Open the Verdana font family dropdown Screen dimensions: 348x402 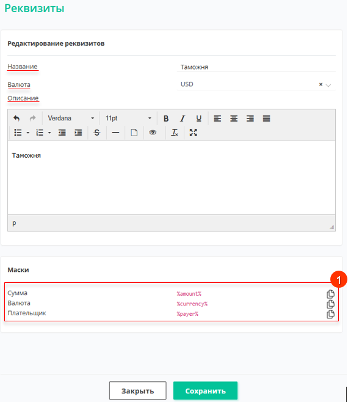click(x=71, y=119)
